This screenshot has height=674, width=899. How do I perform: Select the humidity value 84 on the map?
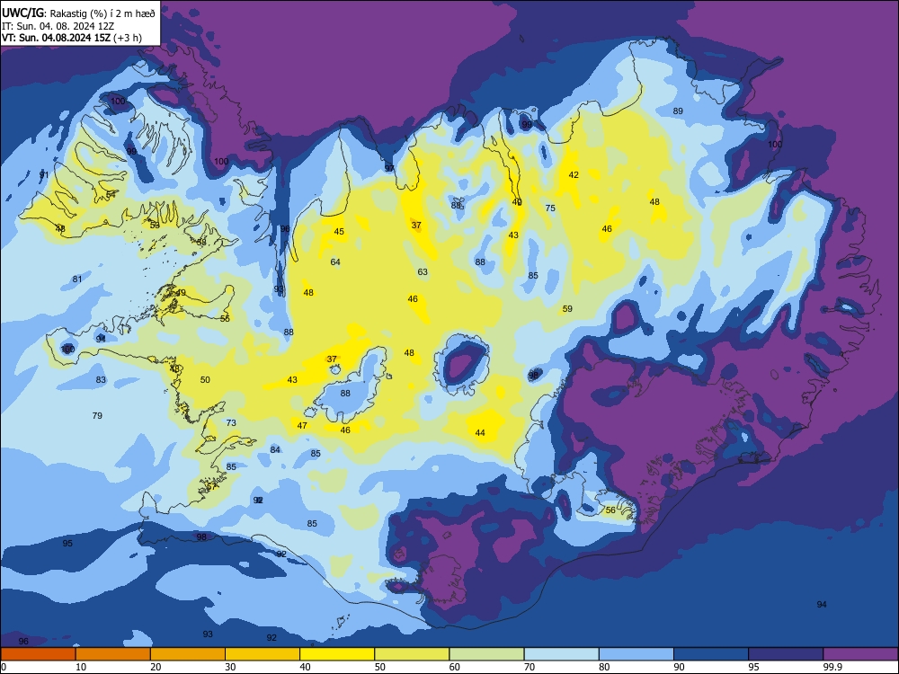[x=275, y=449]
